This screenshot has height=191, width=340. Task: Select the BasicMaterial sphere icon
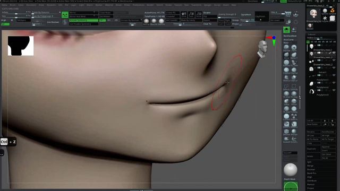[154, 21]
